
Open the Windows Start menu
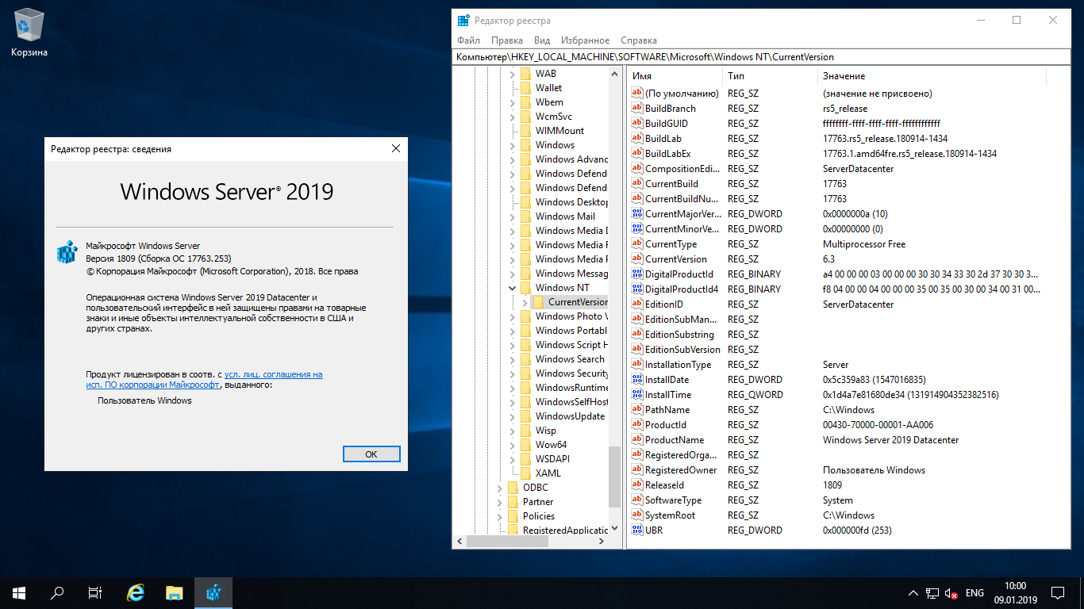19,592
